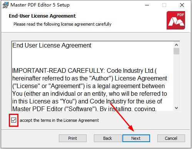Viewport: 192px width, 149px height.
Task: Click 'accept the terms in the License Agreement' label
Action: 59,120
